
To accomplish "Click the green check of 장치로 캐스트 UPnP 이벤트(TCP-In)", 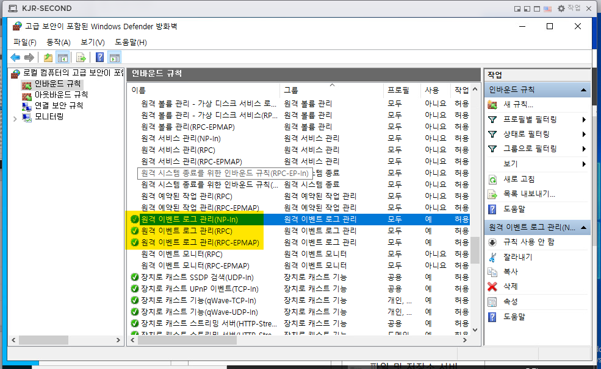I will pos(134,289).
